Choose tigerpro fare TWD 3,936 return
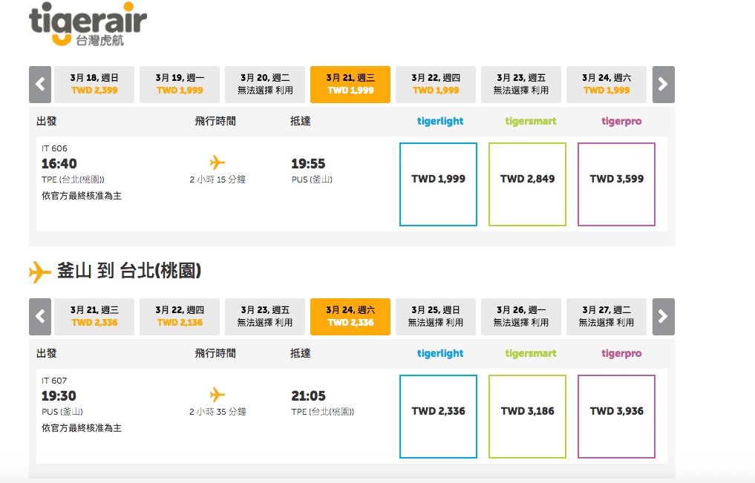This screenshot has height=483, width=755. [x=616, y=416]
